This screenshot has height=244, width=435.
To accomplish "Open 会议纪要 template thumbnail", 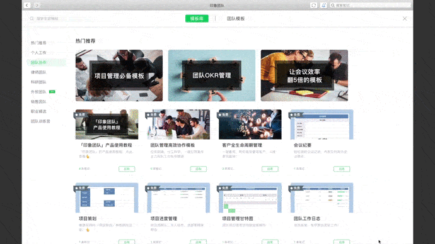I will [x=322, y=125].
